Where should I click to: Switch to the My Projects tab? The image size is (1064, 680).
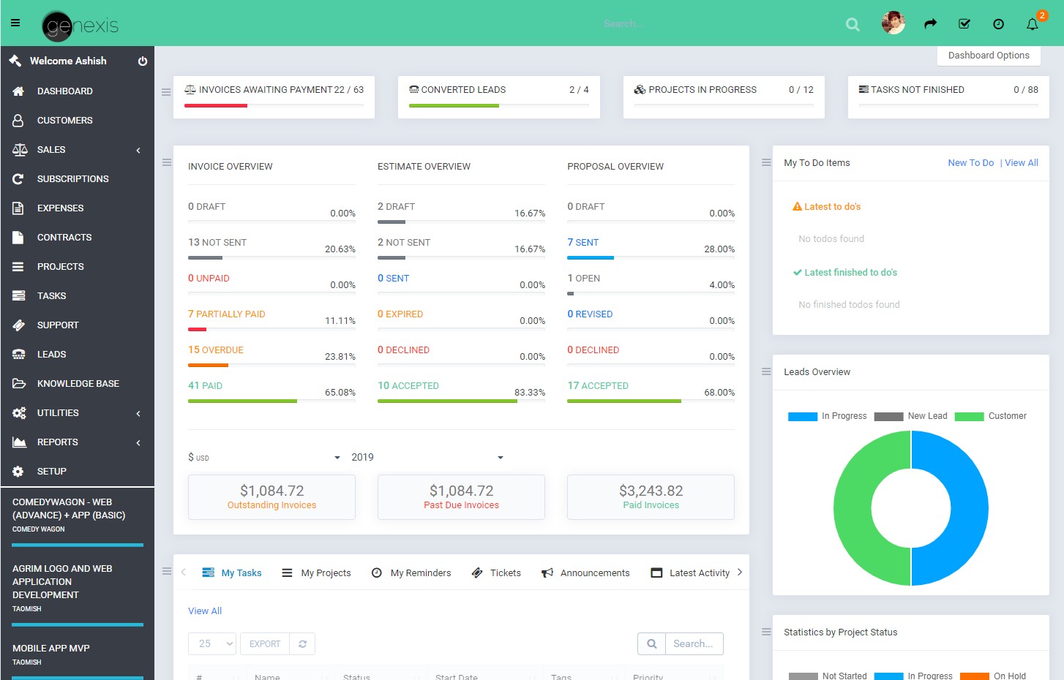coord(317,573)
